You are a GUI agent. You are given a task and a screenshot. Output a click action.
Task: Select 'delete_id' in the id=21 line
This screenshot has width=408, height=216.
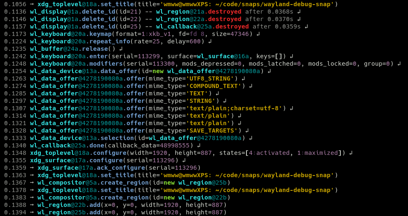99,12
